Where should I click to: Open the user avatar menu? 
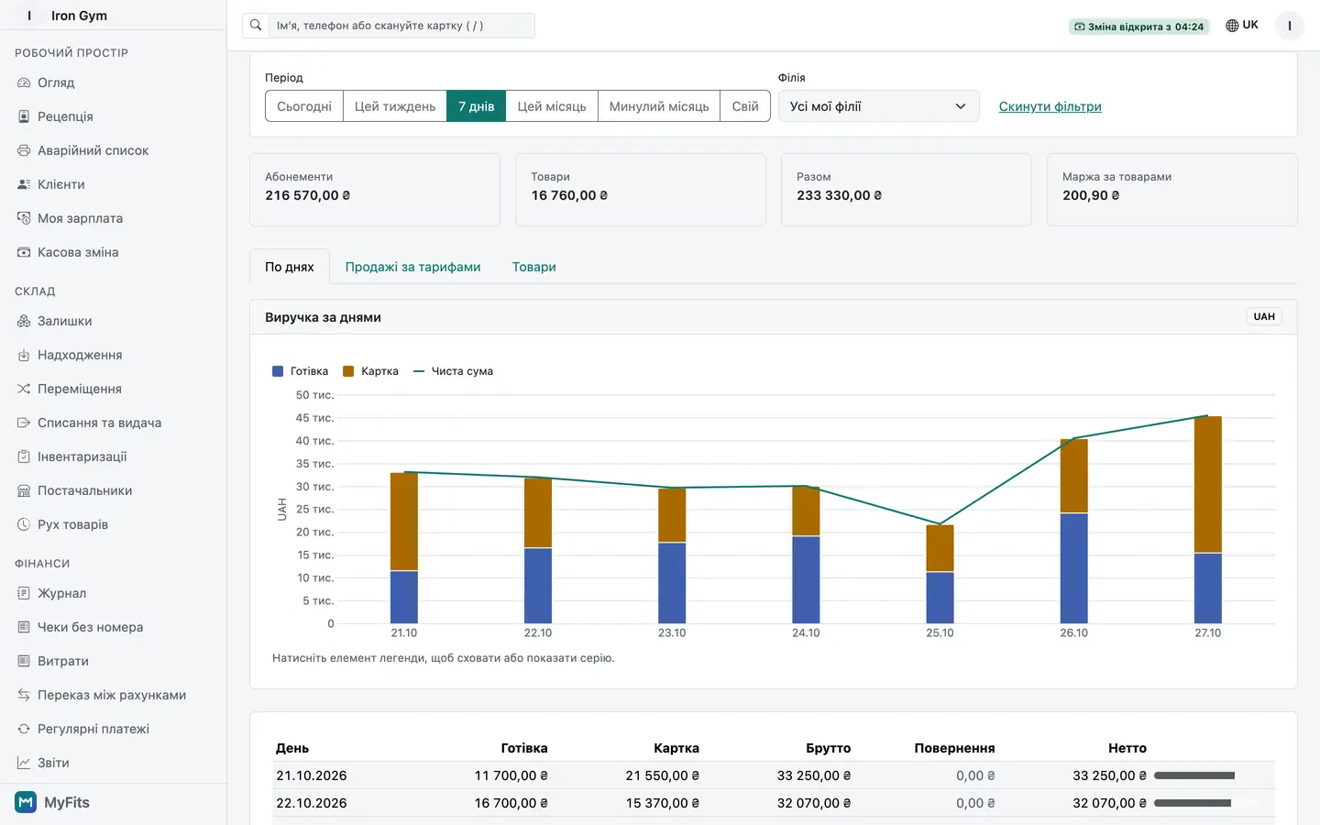1290,26
